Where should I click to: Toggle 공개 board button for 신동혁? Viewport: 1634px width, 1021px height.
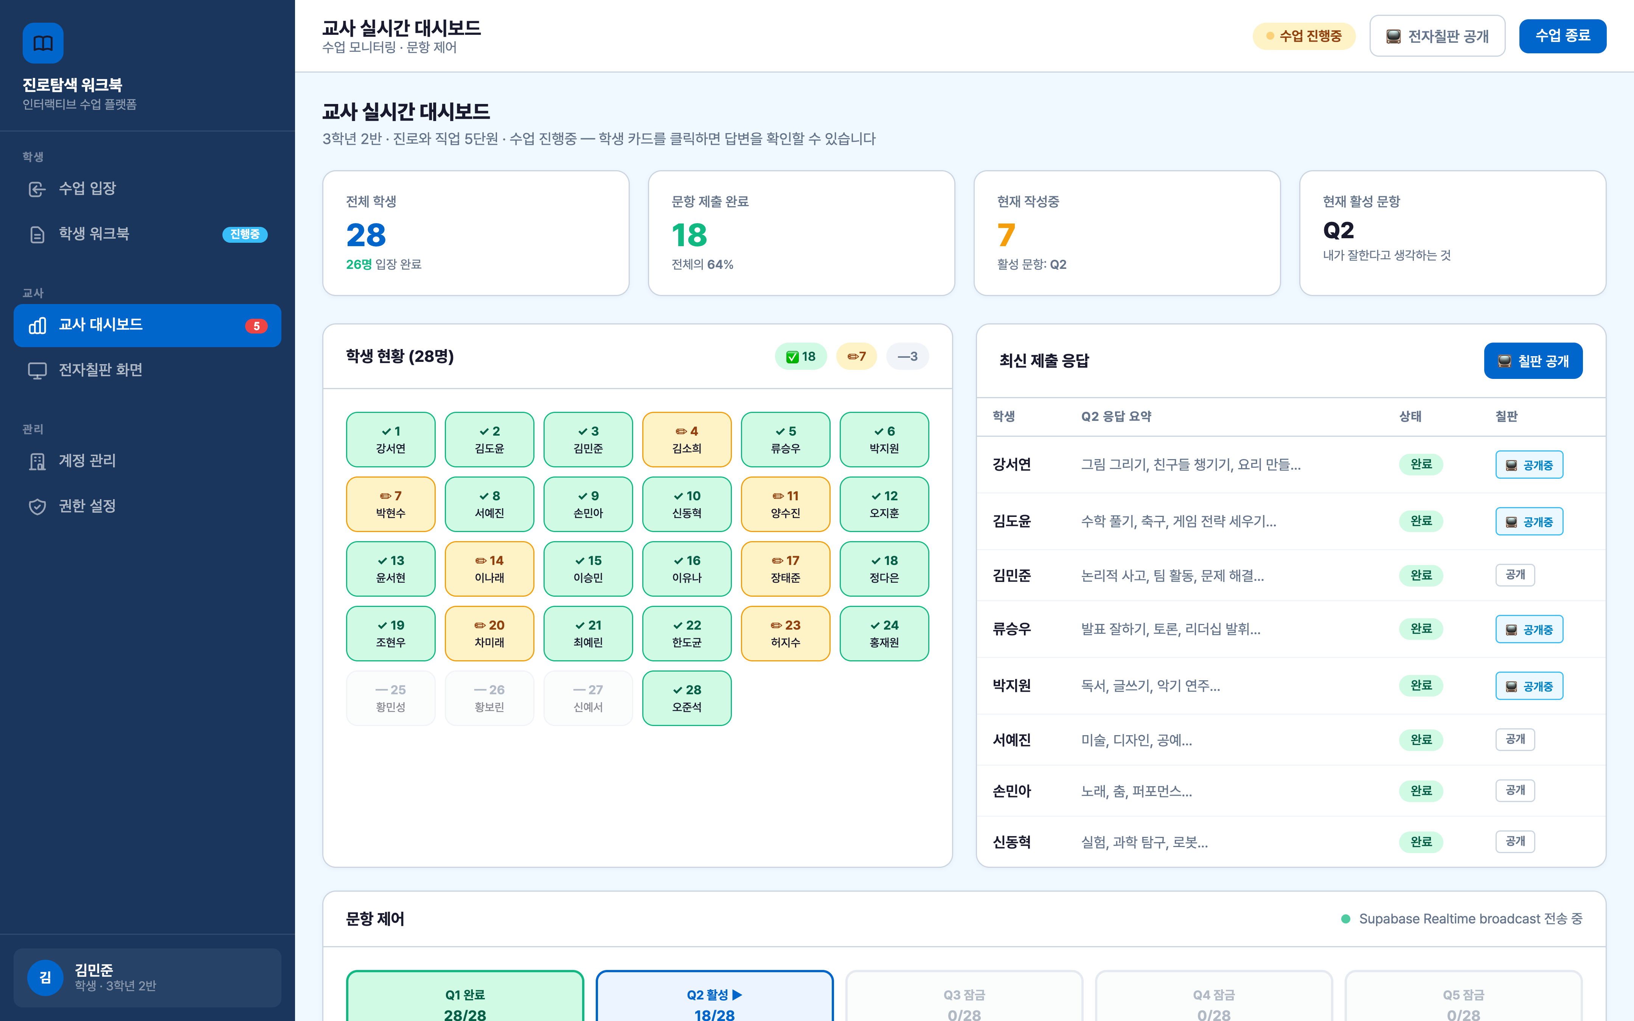pyautogui.click(x=1514, y=842)
